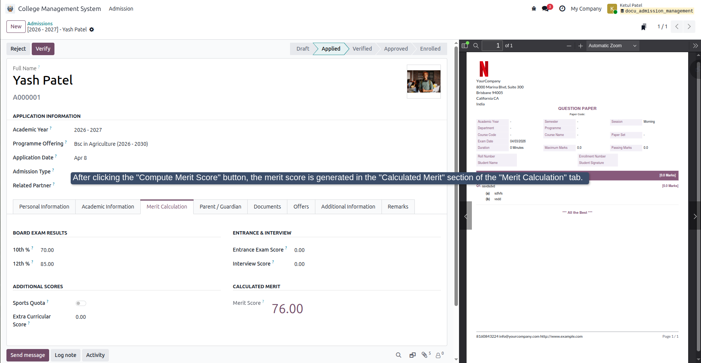Go to previous record arrow
Viewport: 701px width, 363px height.
tap(677, 26)
